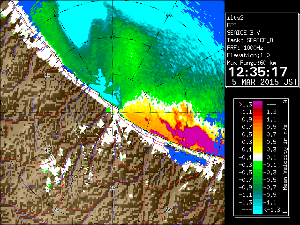Click the blue lake near the coast
This screenshot has width=300, height=225.
[187, 157]
